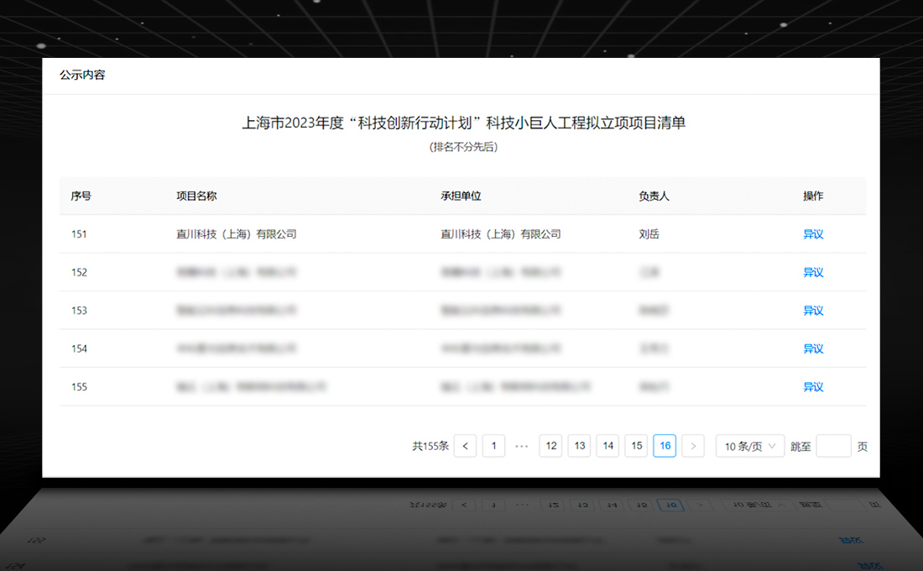
Task: Click 异议 link for row 152
Action: click(813, 272)
